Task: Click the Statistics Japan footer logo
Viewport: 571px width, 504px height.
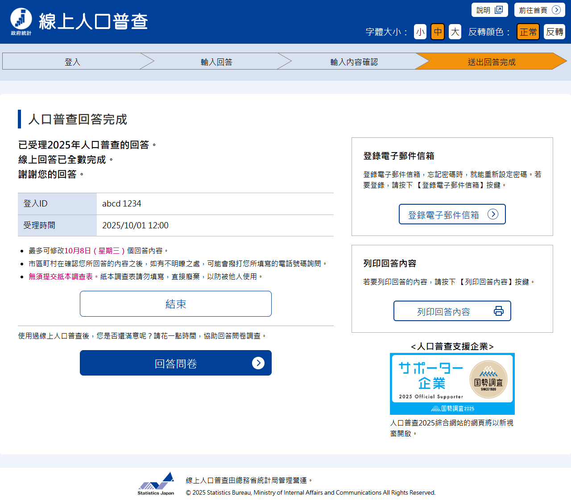Action: (156, 484)
